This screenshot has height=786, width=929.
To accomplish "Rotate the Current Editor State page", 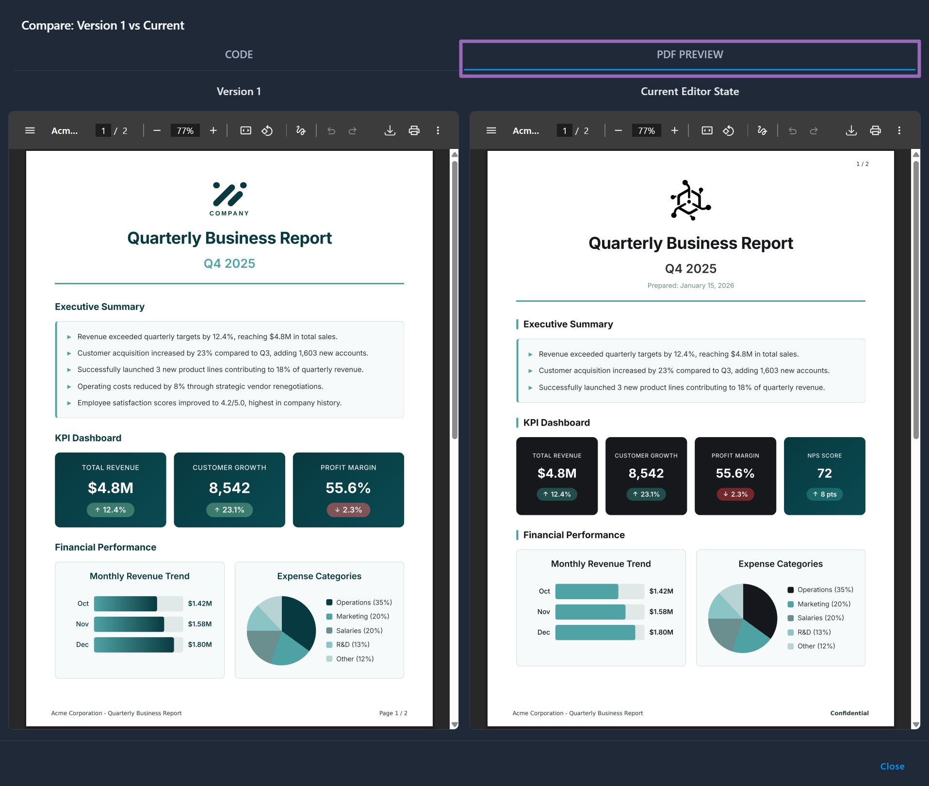I will 728,130.
